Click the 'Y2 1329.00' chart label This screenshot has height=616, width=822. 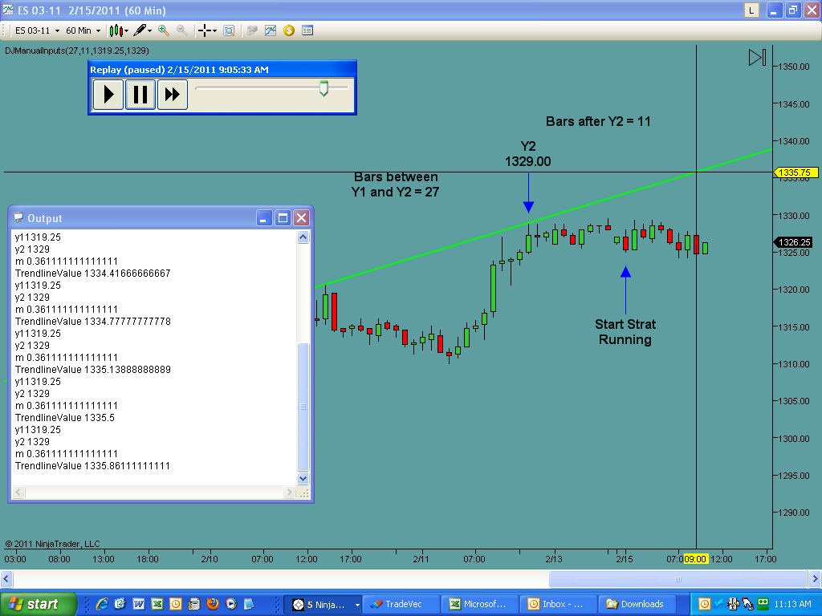tap(528, 153)
